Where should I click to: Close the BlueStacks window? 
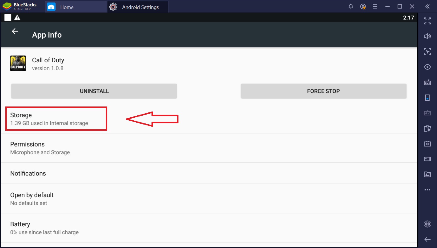[x=412, y=6]
